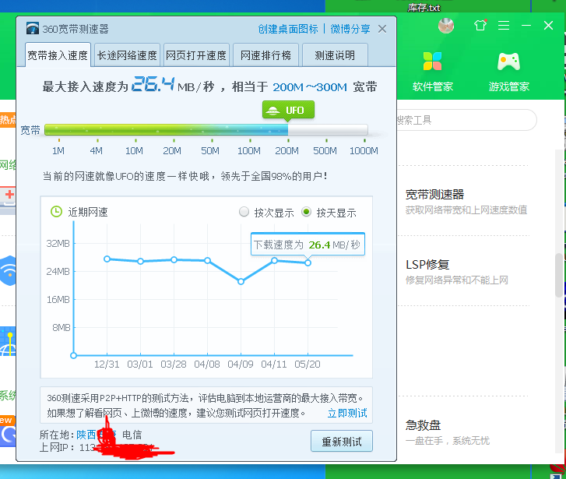
Task: Click the 32MB axis label
Action: click(58, 244)
